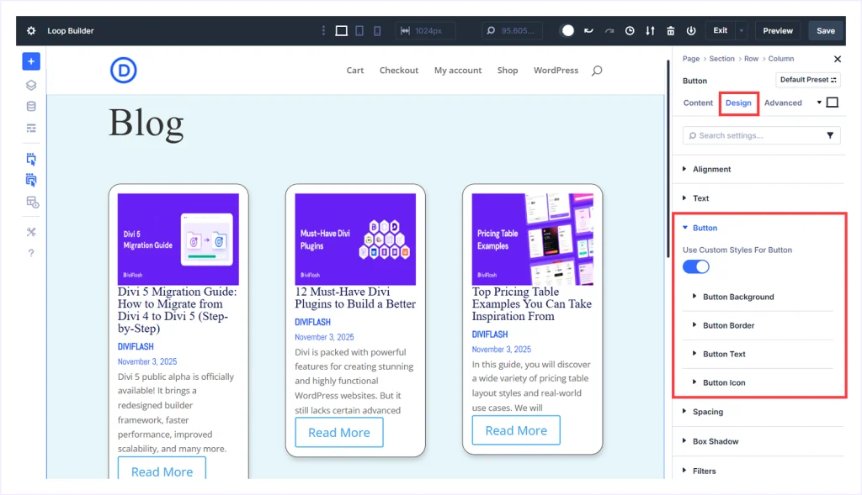Click the blue add module plus icon
The image size is (862, 495).
point(31,61)
